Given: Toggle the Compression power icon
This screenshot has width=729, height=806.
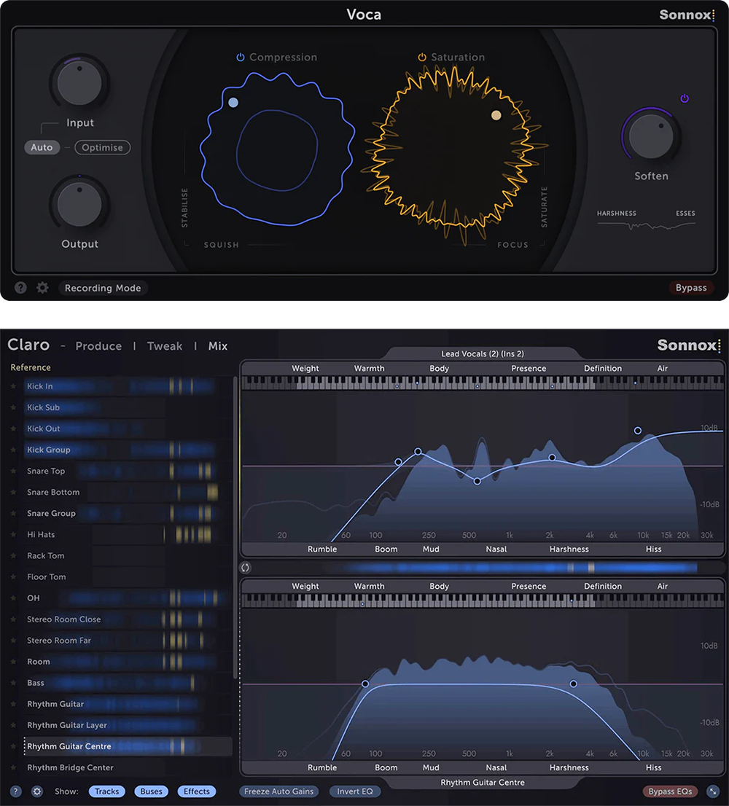Looking at the screenshot, I should tap(241, 58).
